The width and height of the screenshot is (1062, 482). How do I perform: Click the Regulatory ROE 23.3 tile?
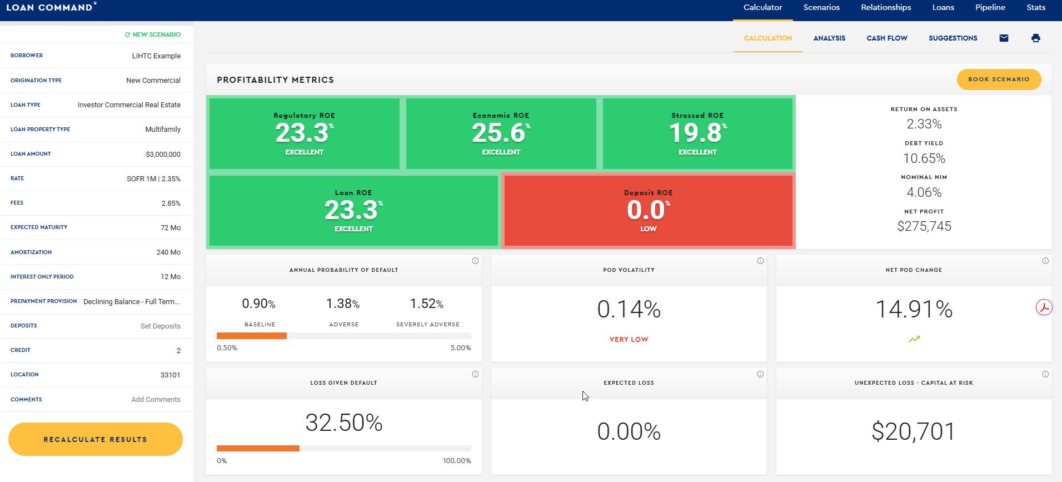pyautogui.click(x=304, y=133)
